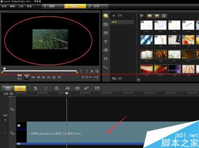Expand the track options down arrow
199x148 pixels.
(5, 120)
